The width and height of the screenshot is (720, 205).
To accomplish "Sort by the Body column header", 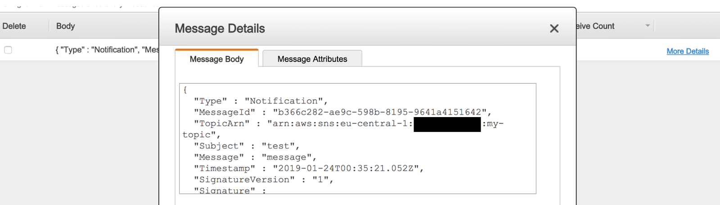I will 66,26.
